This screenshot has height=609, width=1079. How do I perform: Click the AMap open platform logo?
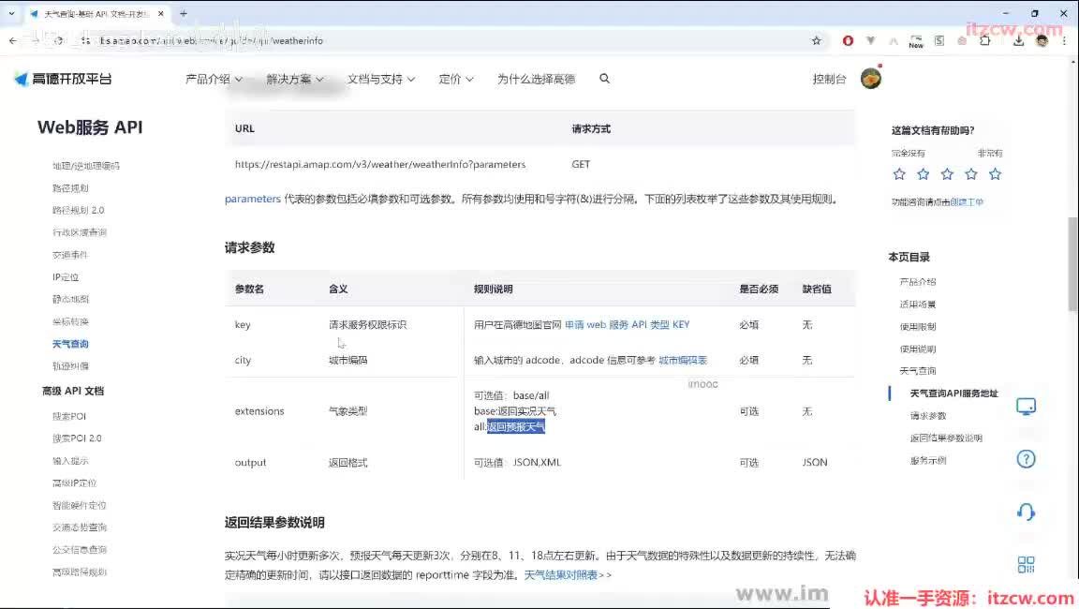click(x=63, y=79)
